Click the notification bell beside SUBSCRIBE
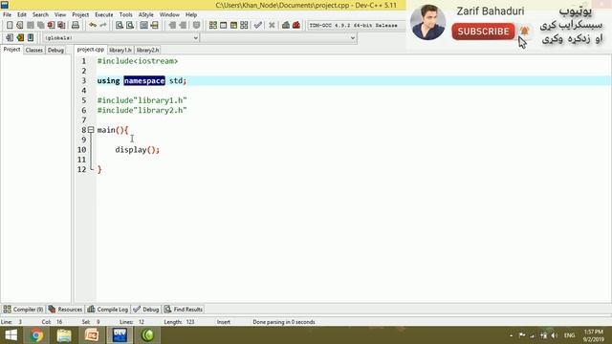Image resolution: width=612 pixels, height=344 pixels. [525, 31]
